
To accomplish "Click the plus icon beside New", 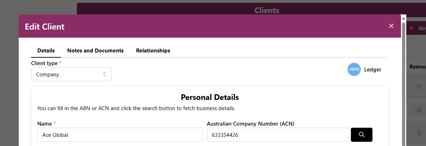I will (x=411, y=28).
